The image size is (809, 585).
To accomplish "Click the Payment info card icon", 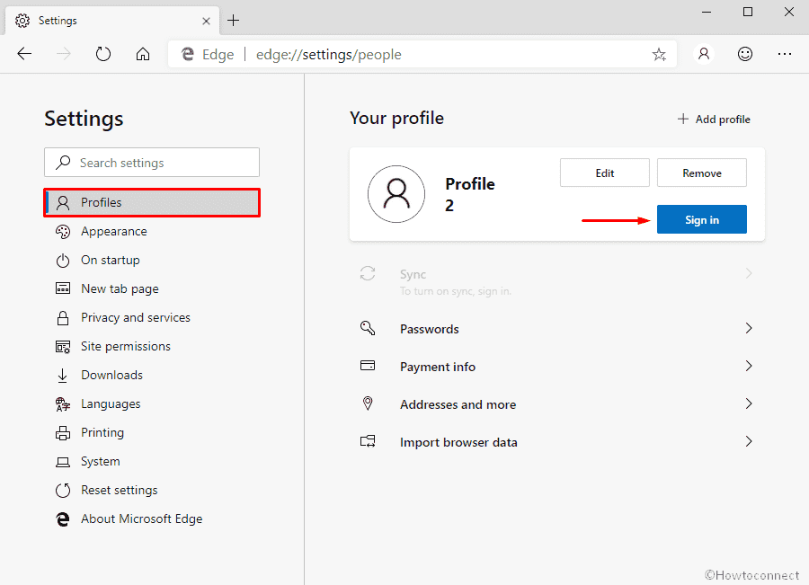I will 368,366.
